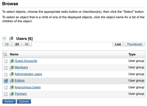Show 10 items per page
The height and width of the screenshot is (106, 147).
coord(7,44)
